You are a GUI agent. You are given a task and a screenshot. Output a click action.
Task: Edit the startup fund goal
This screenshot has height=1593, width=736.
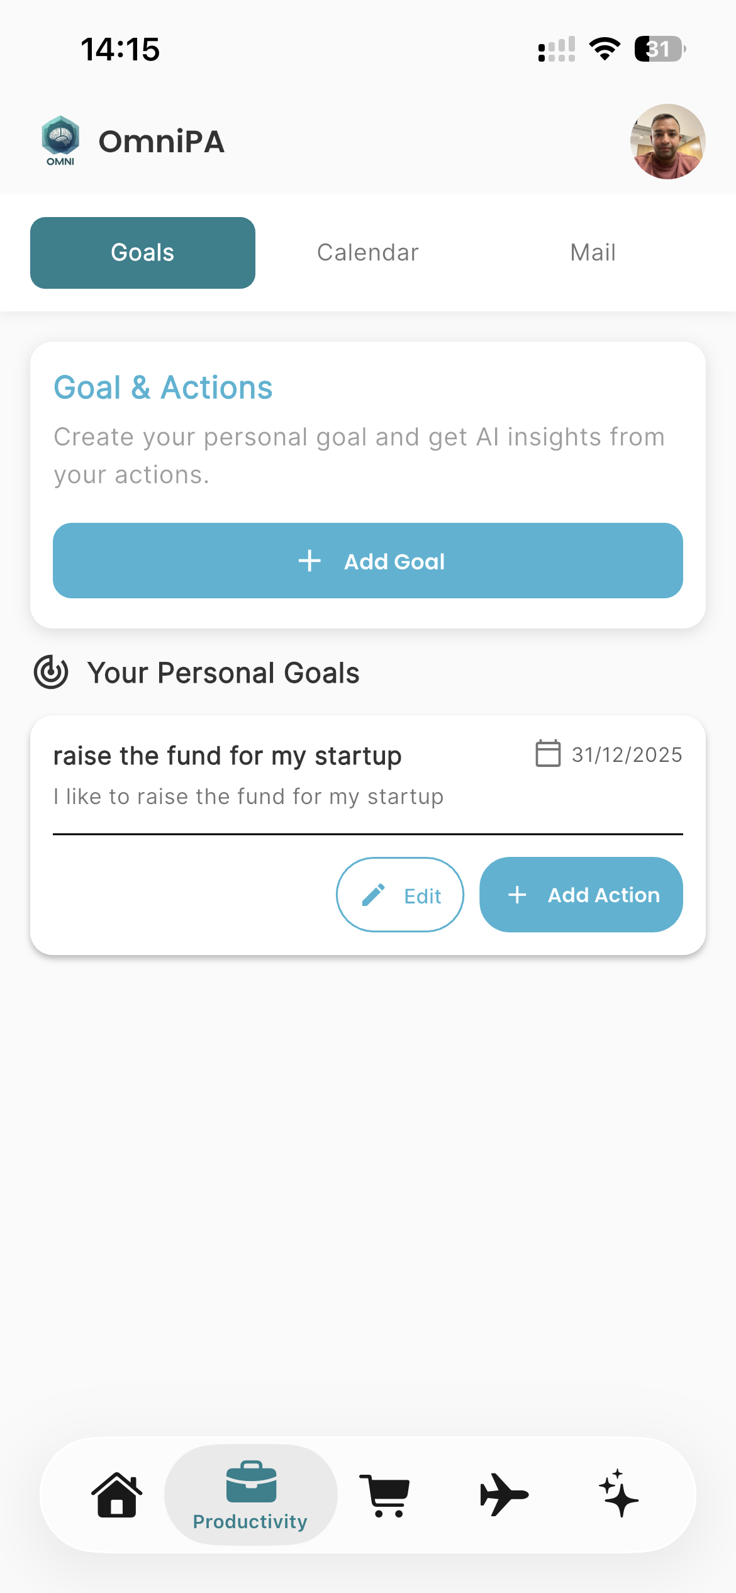(400, 895)
